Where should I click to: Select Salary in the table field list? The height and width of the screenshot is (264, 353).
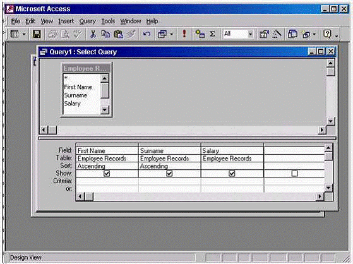pos(72,104)
